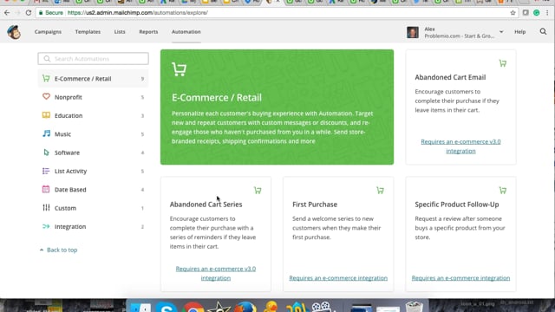Click the browser back arrow

pyautogui.click(x=7, y=13)
